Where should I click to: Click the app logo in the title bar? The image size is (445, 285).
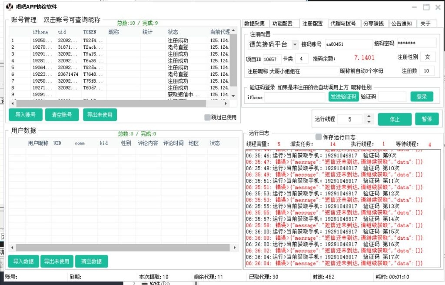click(x=10, y=7)
